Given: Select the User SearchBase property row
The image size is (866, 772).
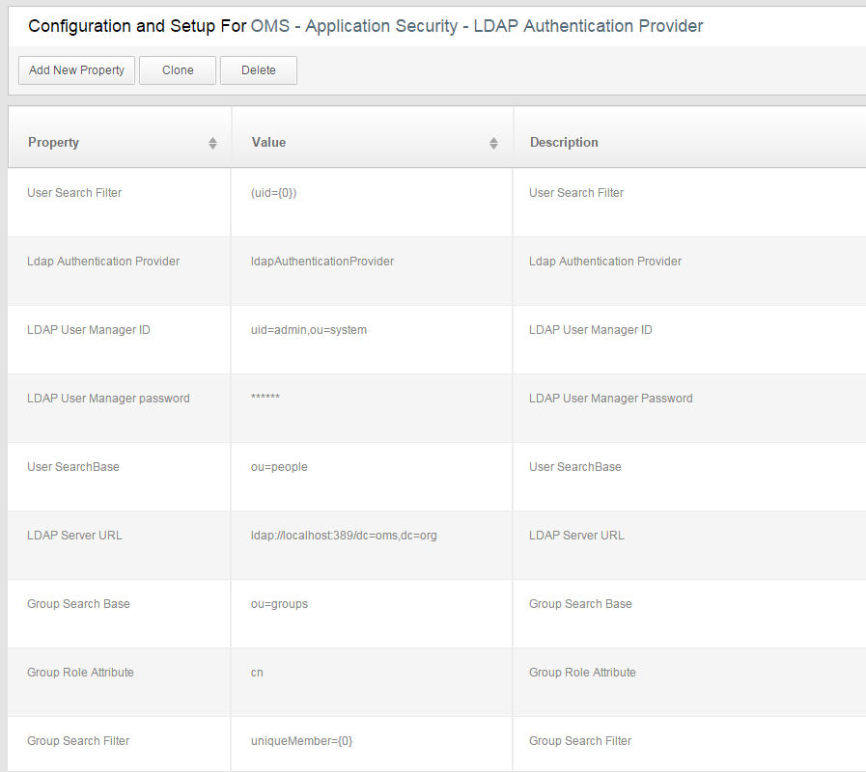Looking at the screenshot, I should coord(73,467).
